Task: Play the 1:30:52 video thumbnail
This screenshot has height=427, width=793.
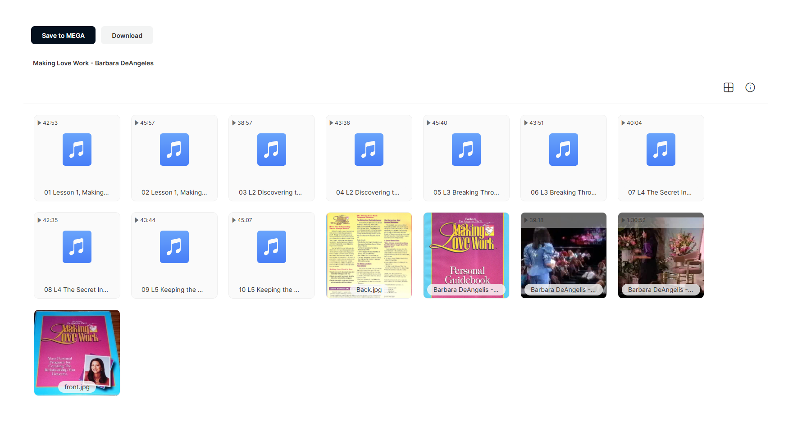Action: tap(661, 255)
